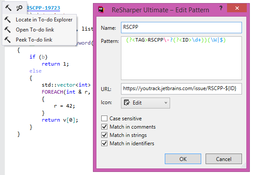Click the 'if (b)' line in code
The image size is (263, 175).
(39, 57)
